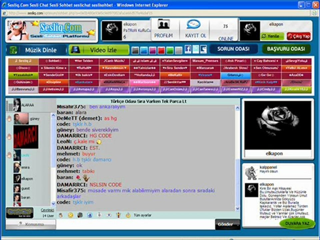Select the purple theme color swatch
Screen dimensions: 320x240
pos(153,50)
